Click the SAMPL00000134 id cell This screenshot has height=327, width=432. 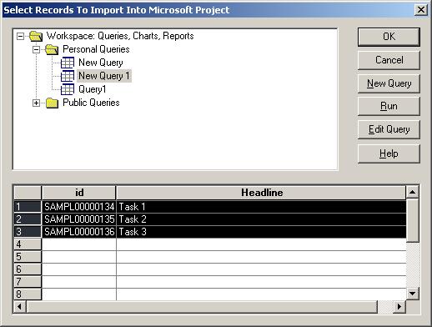click(x=79, y=207)
